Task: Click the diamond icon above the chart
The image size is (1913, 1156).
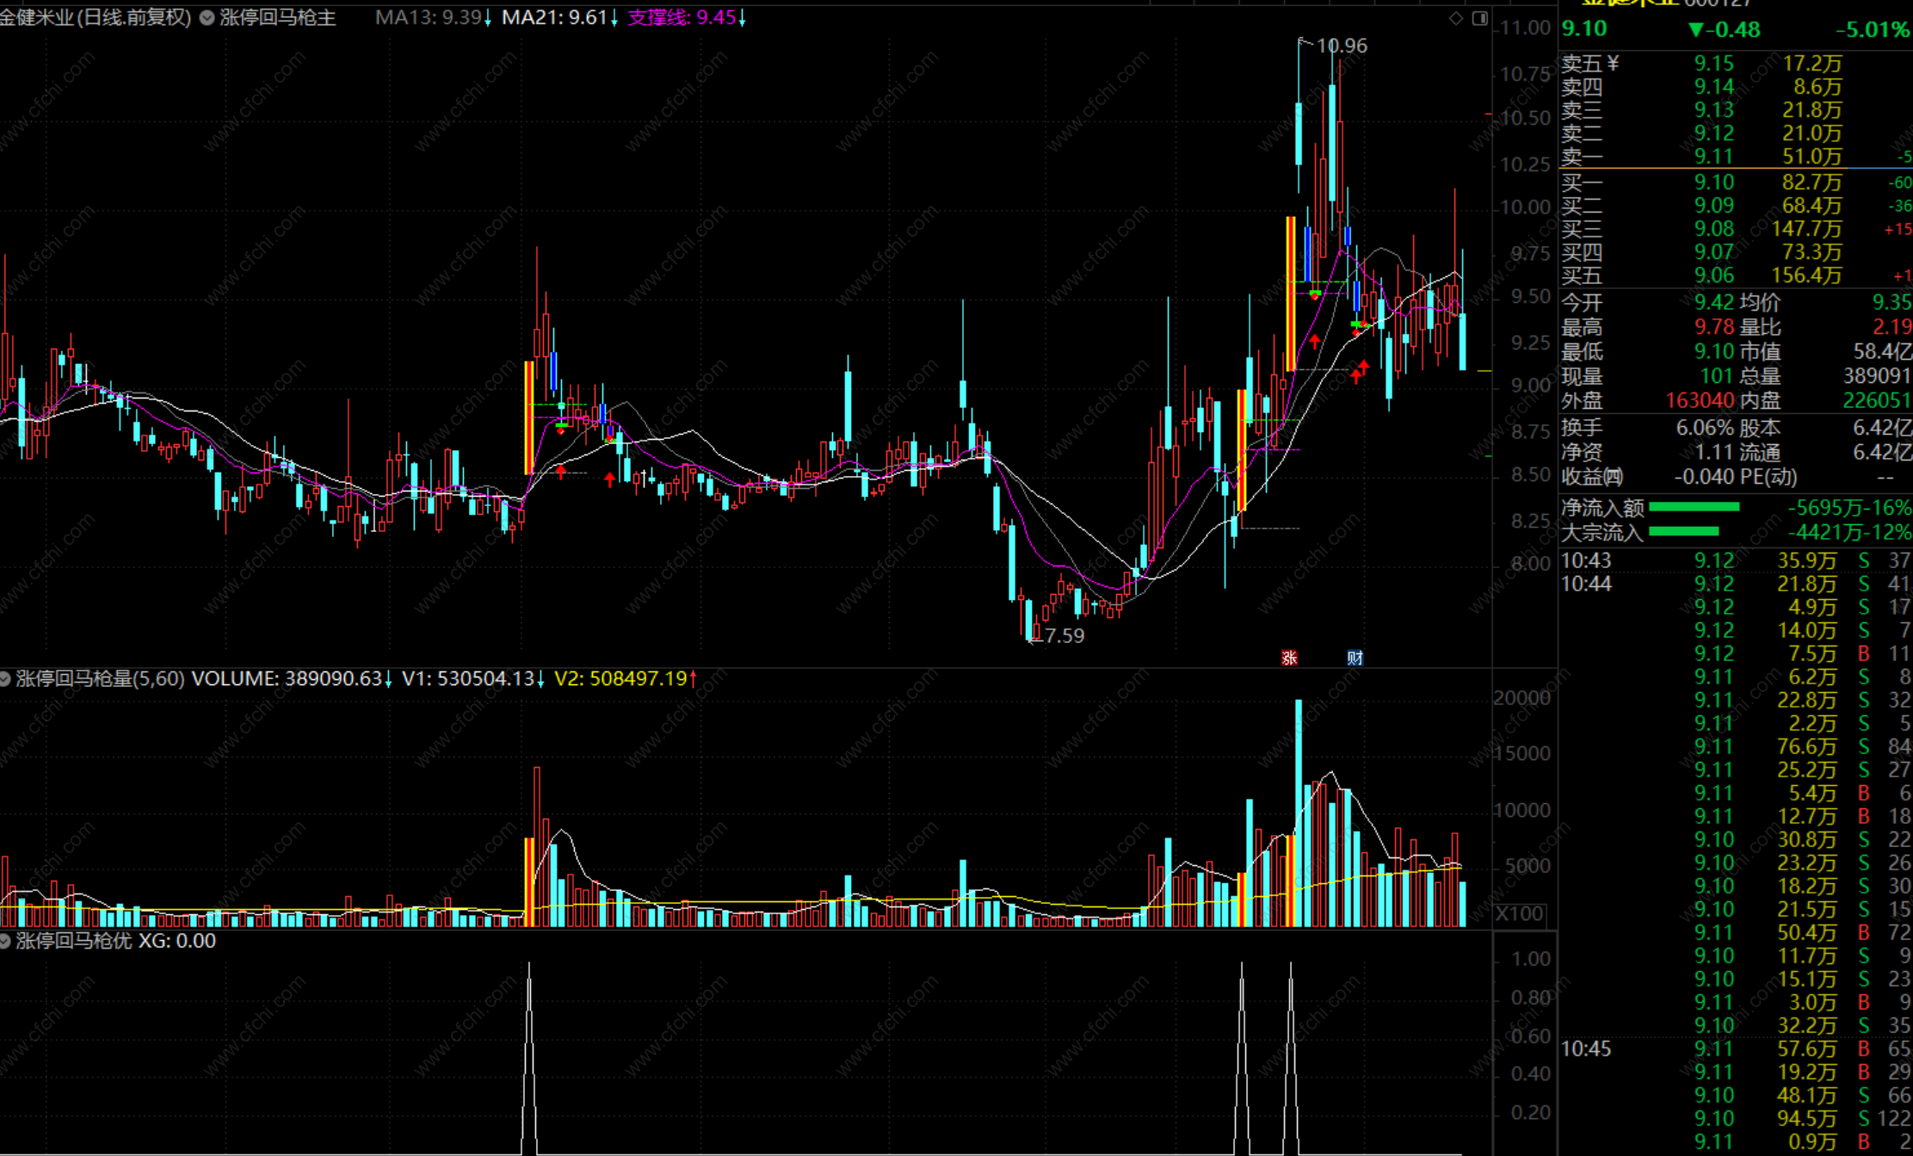Action: coord(1456,18)
